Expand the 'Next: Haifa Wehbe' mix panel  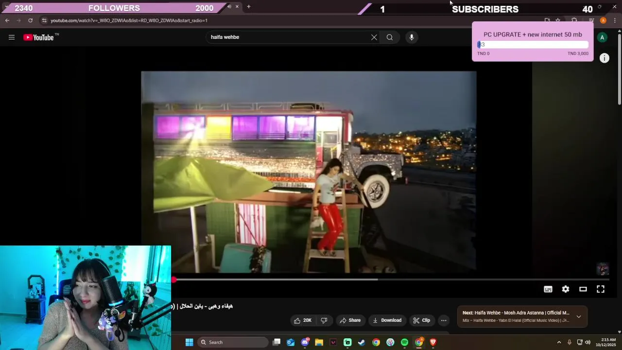[x=578, y=316]
